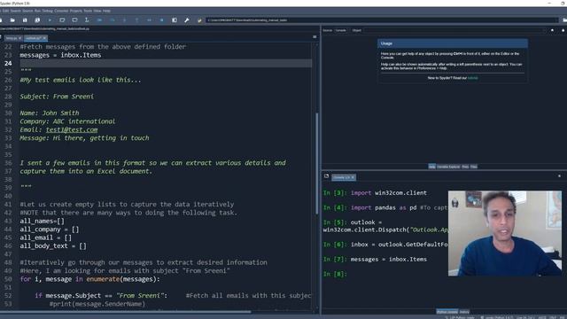Image resolution: width=567 pixels, height=319 pixels.
Task: Open the Run menu
Action: [x=37, y=11]
